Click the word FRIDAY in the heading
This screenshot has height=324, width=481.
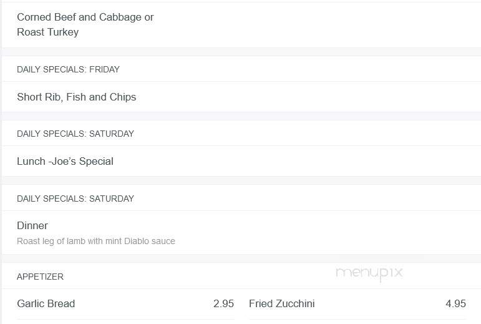pyautogui.click(x=104, y=69)
